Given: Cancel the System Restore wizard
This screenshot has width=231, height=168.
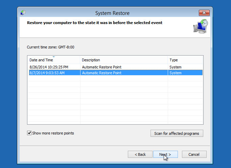Looking at the screenshot, I should [194, 154].
